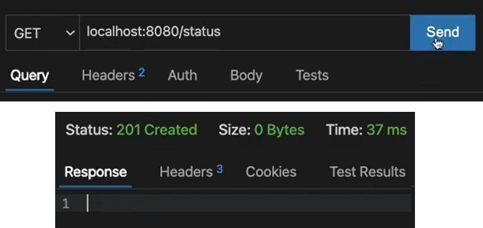
Task: Click the 37 ms time value
Action: [x=386, y=130]
